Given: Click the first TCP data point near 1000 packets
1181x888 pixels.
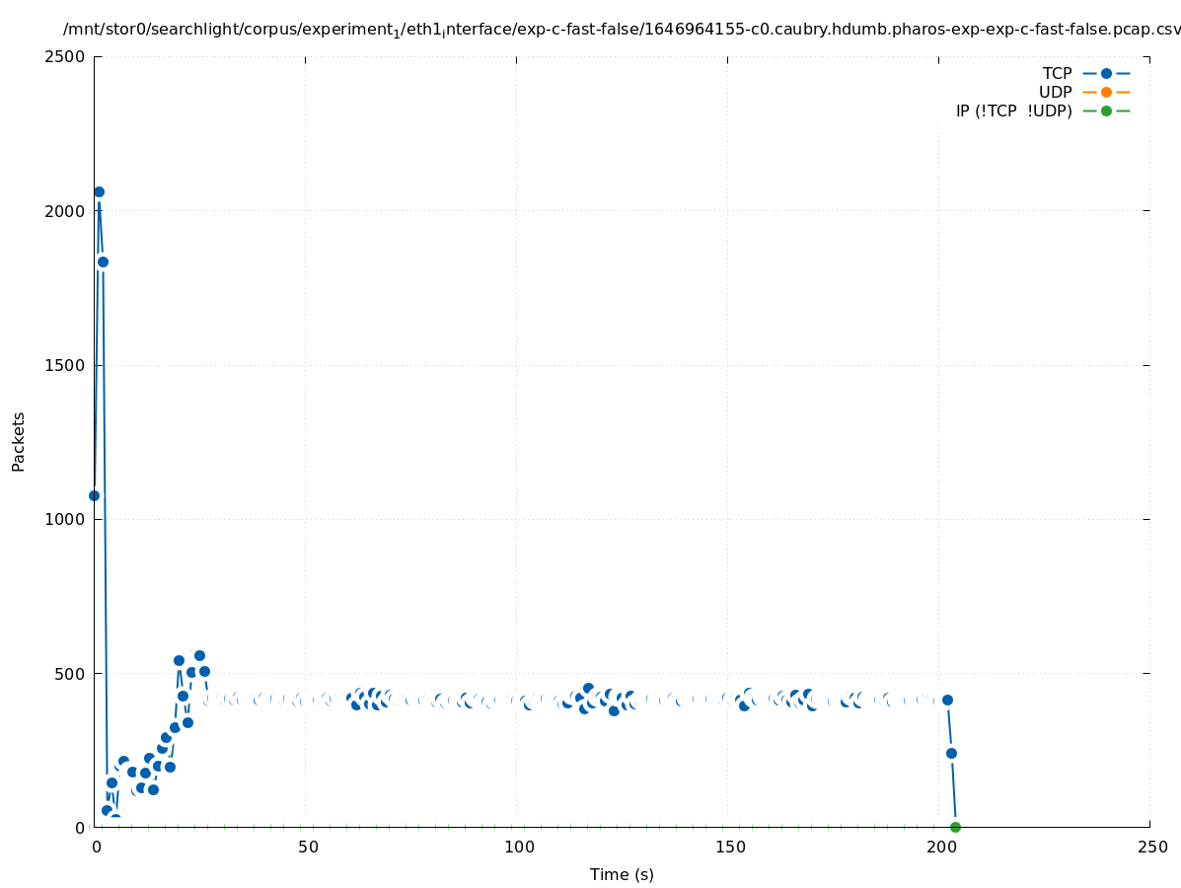Looking at the screenshot, I should [94, 495].
